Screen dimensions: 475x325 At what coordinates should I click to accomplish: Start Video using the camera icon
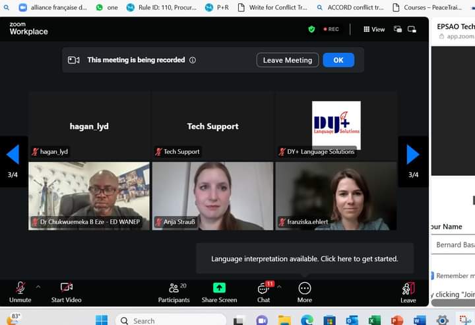66,288
